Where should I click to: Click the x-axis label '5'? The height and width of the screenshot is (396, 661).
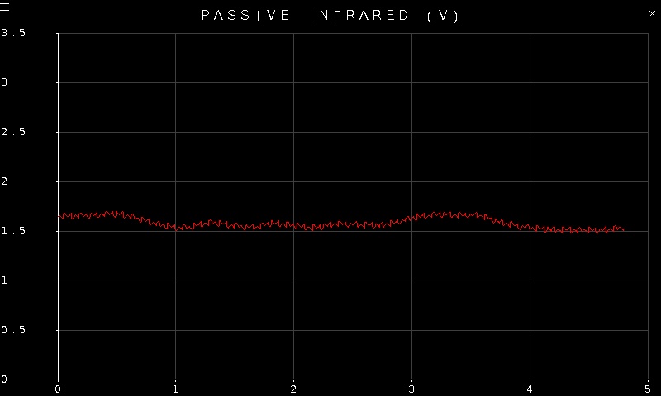tap(648, 389)
